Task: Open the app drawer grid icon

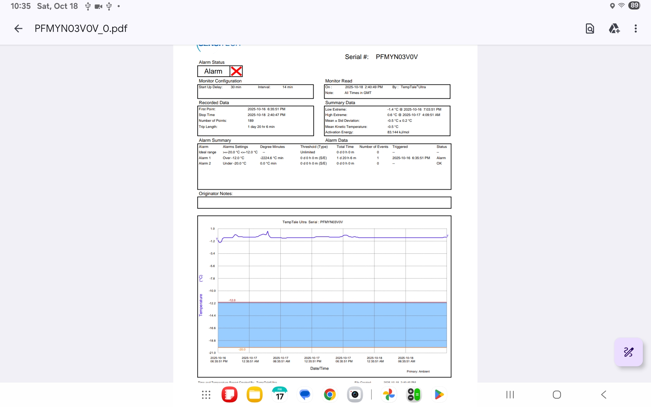Action: tap(206, 394)
